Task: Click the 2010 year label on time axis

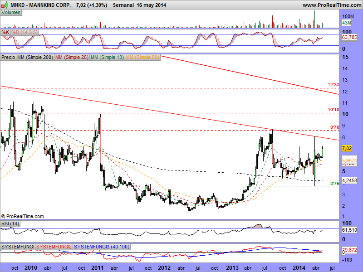Action: point(31,268)
